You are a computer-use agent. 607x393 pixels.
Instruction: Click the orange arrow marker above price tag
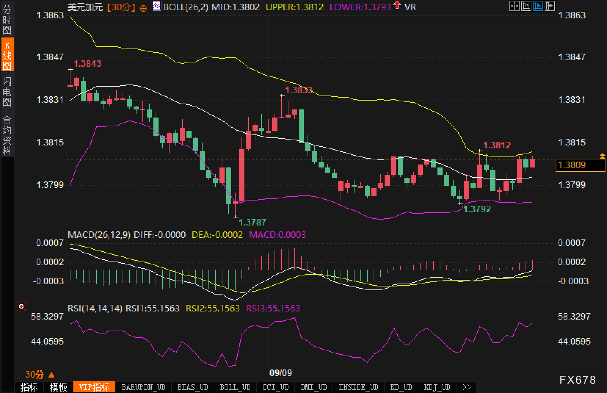tap(602, 156)
